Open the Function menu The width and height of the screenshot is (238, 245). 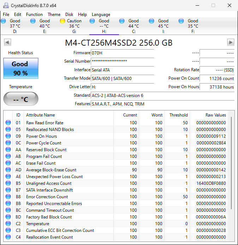(34, 15)
